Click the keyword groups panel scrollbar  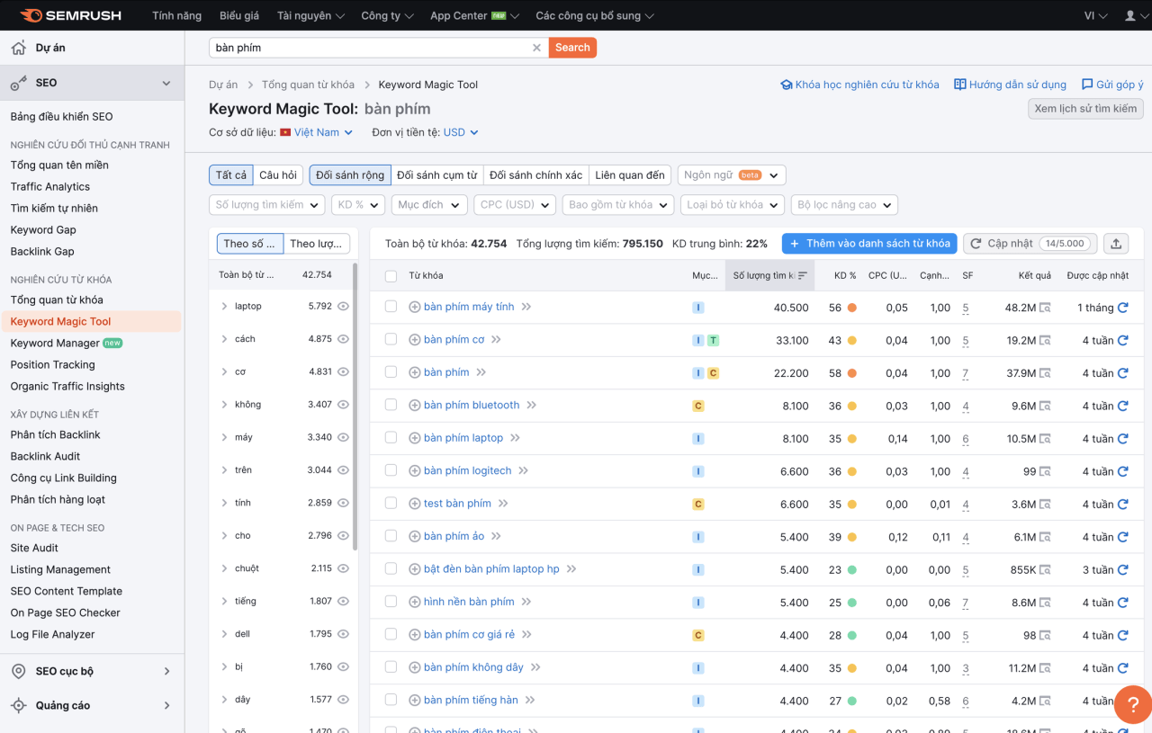coord(355,405)
